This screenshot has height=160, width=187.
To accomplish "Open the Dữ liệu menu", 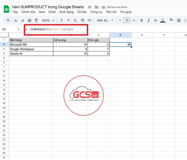I will pos(82,12).
